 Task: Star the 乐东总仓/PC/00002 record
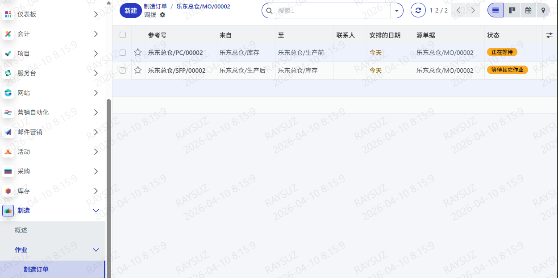click(x=138, y=52)
